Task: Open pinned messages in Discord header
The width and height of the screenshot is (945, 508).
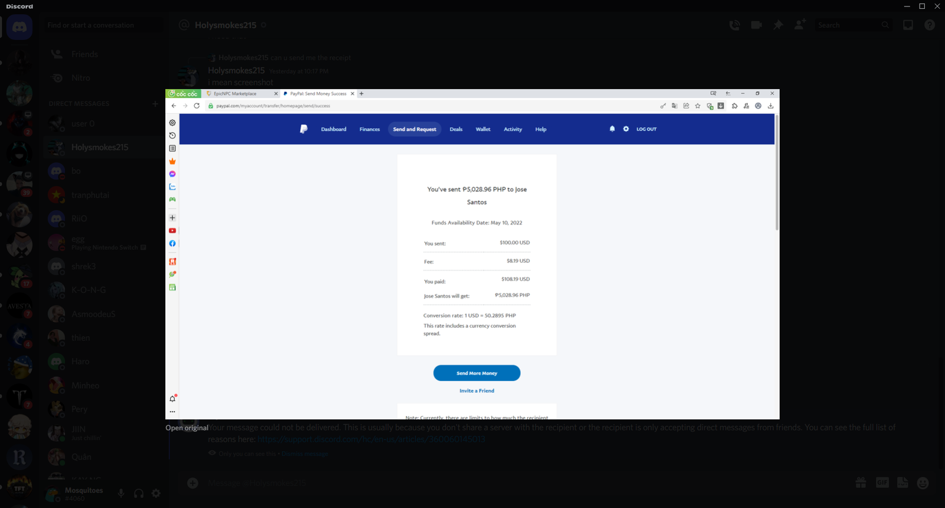Action: [x=778, y=25]
